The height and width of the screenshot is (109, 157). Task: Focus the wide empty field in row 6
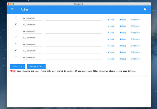(74, 51)
